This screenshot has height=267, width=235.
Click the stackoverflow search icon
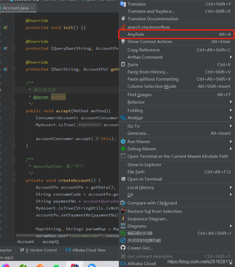coord(123,27)
